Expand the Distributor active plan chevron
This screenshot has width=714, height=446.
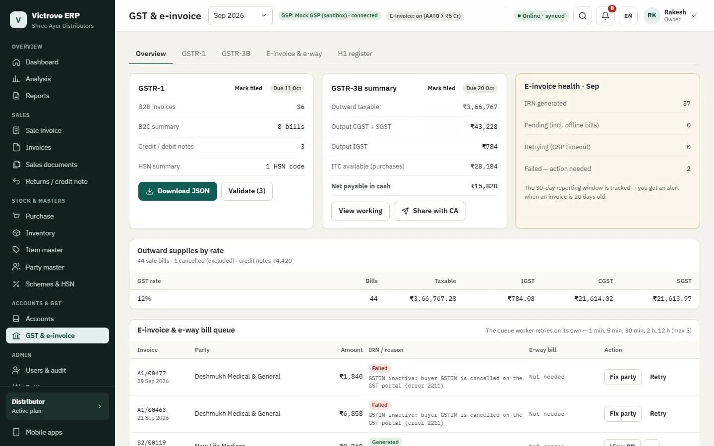click(100, 406)
